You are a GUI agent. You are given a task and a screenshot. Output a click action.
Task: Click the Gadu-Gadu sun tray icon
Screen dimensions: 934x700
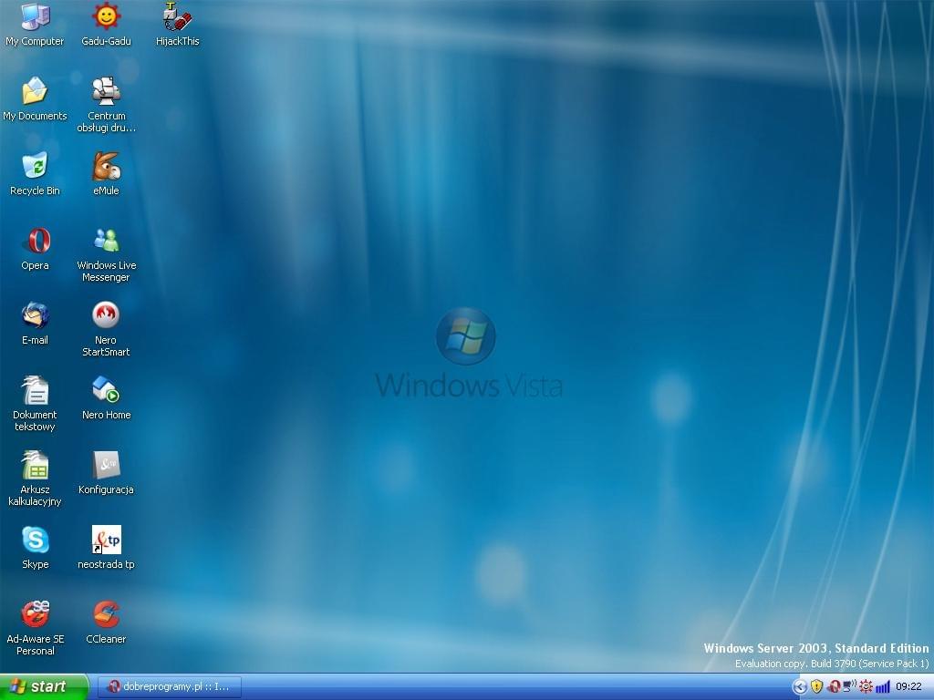866,687
